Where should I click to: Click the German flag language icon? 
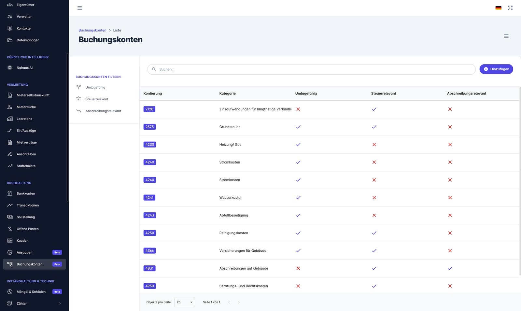tap(498, 8)
